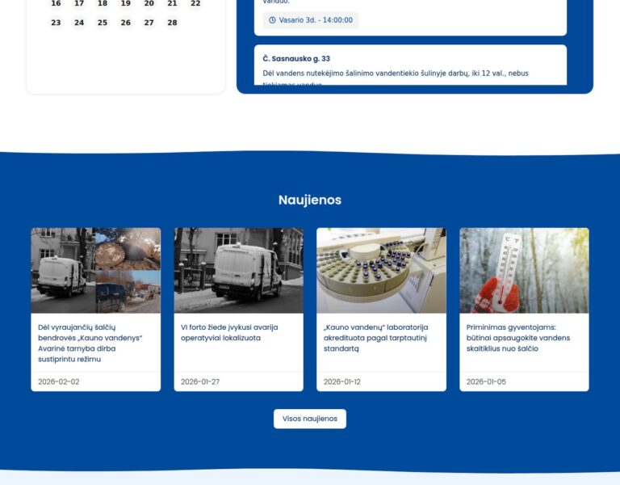
Task: Open the thermometer frost news image
Action: (524, 270)
